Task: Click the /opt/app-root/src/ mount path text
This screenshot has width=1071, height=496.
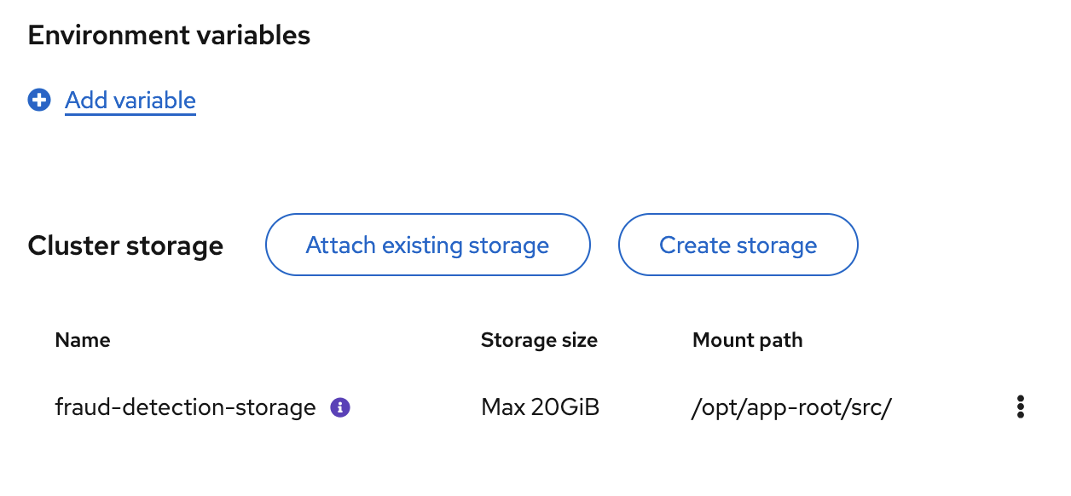Action: coord(792,408)
